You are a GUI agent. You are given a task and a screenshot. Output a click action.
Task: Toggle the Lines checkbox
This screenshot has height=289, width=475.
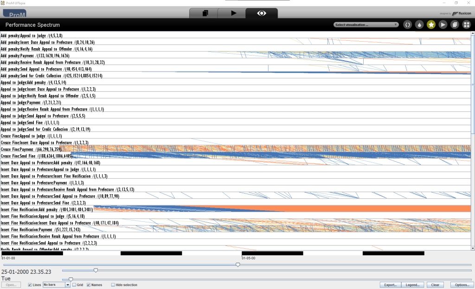coord(29,285)
